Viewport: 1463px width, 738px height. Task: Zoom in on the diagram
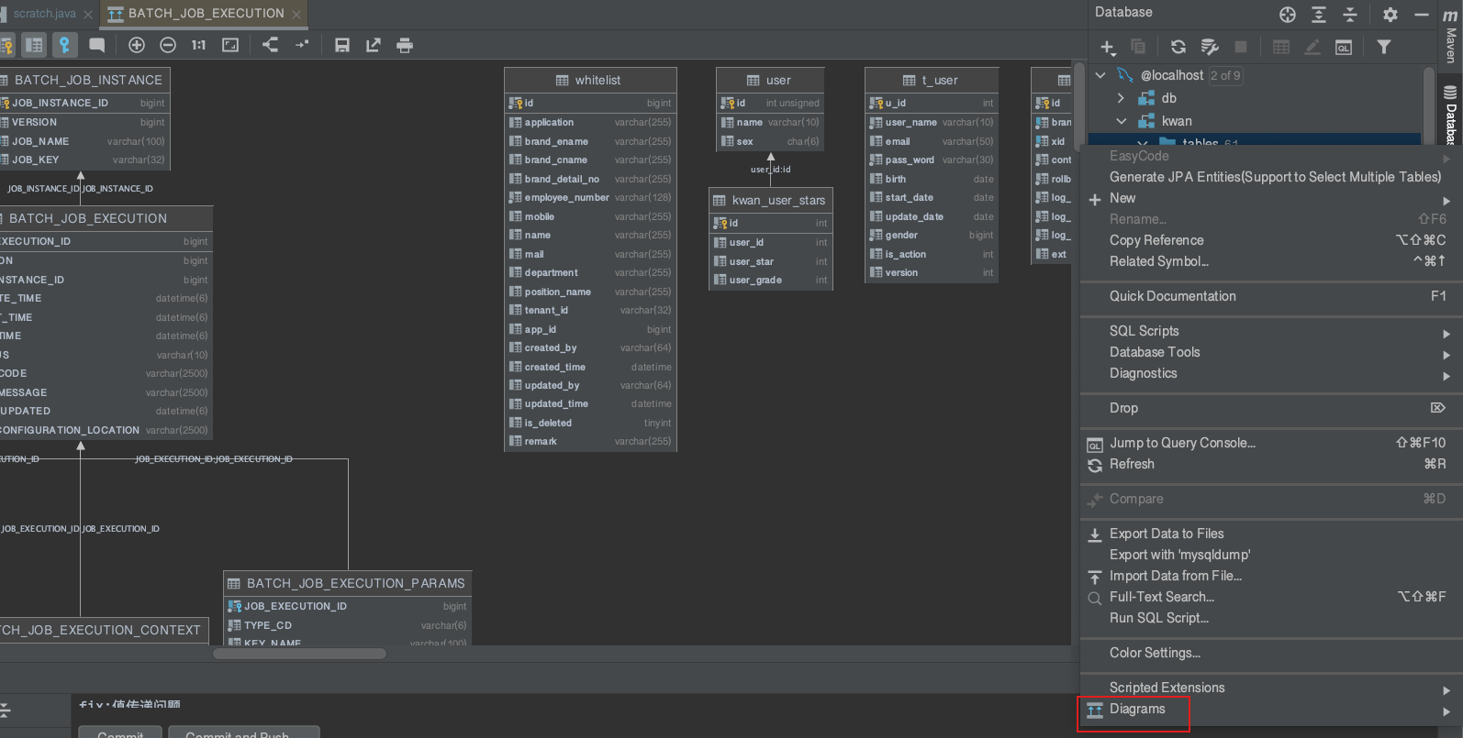(x=137, y=45)
